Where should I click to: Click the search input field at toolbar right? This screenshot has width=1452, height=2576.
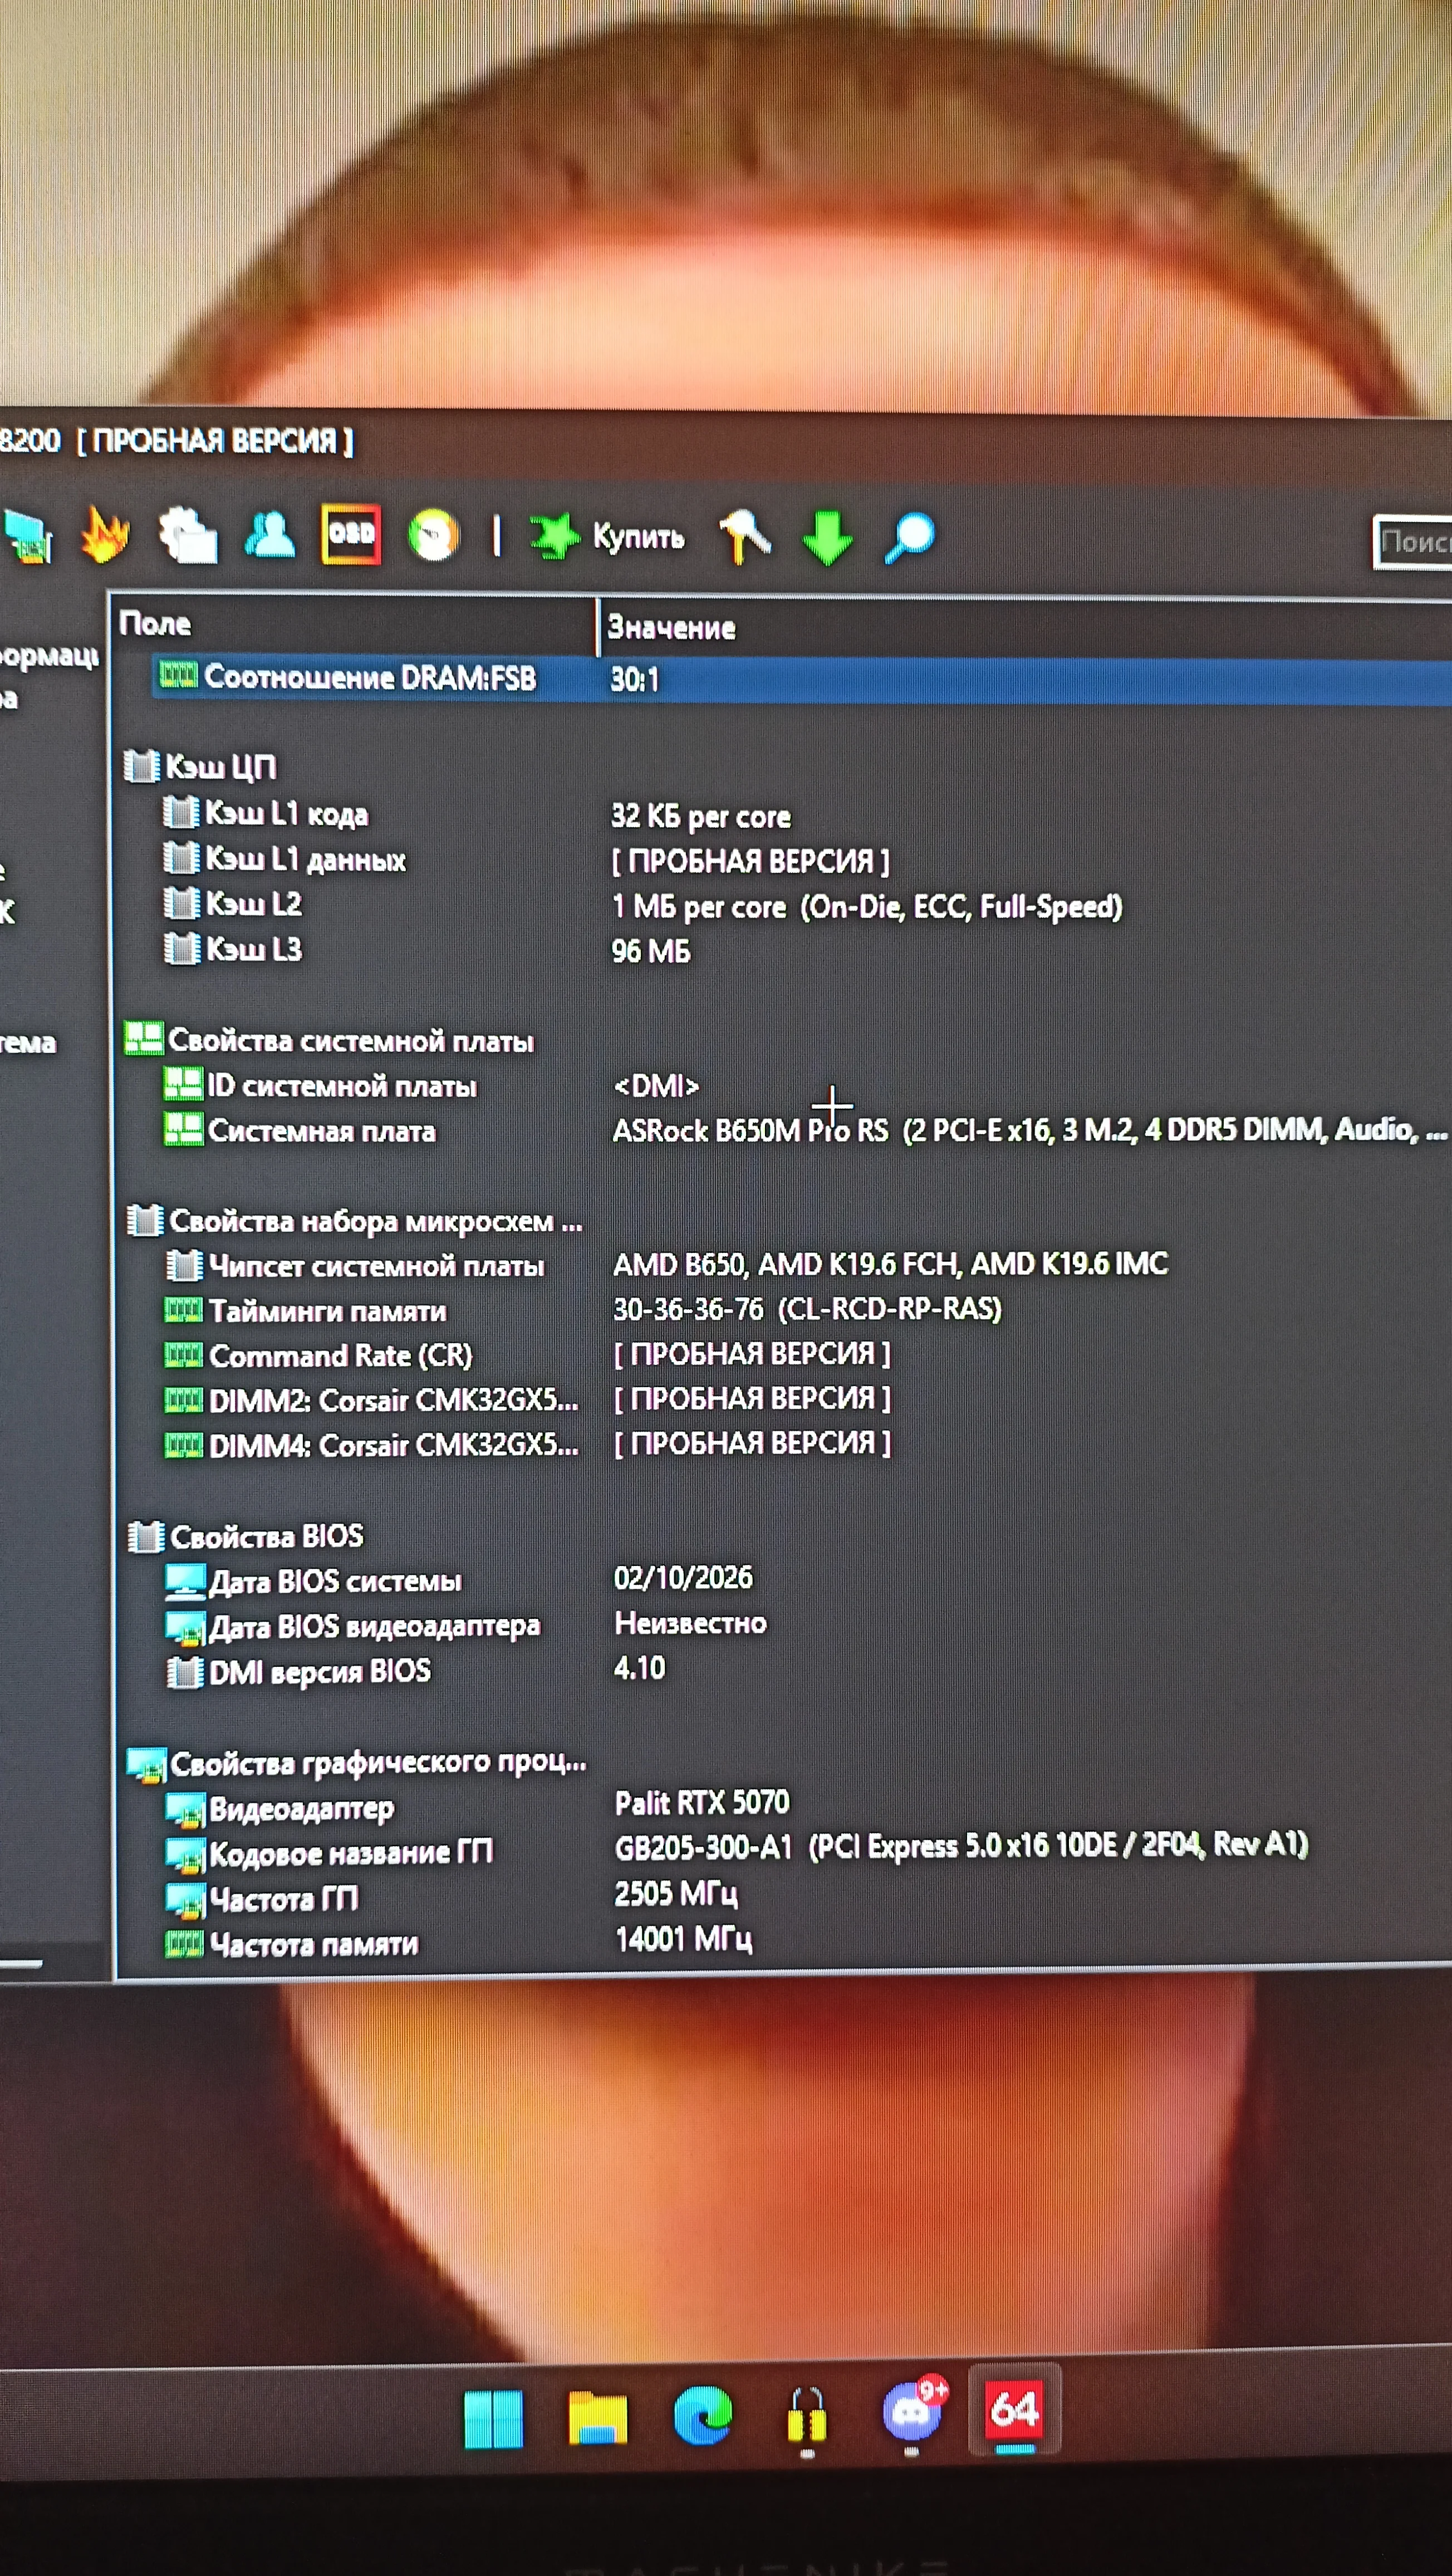tap(1414, 542)
